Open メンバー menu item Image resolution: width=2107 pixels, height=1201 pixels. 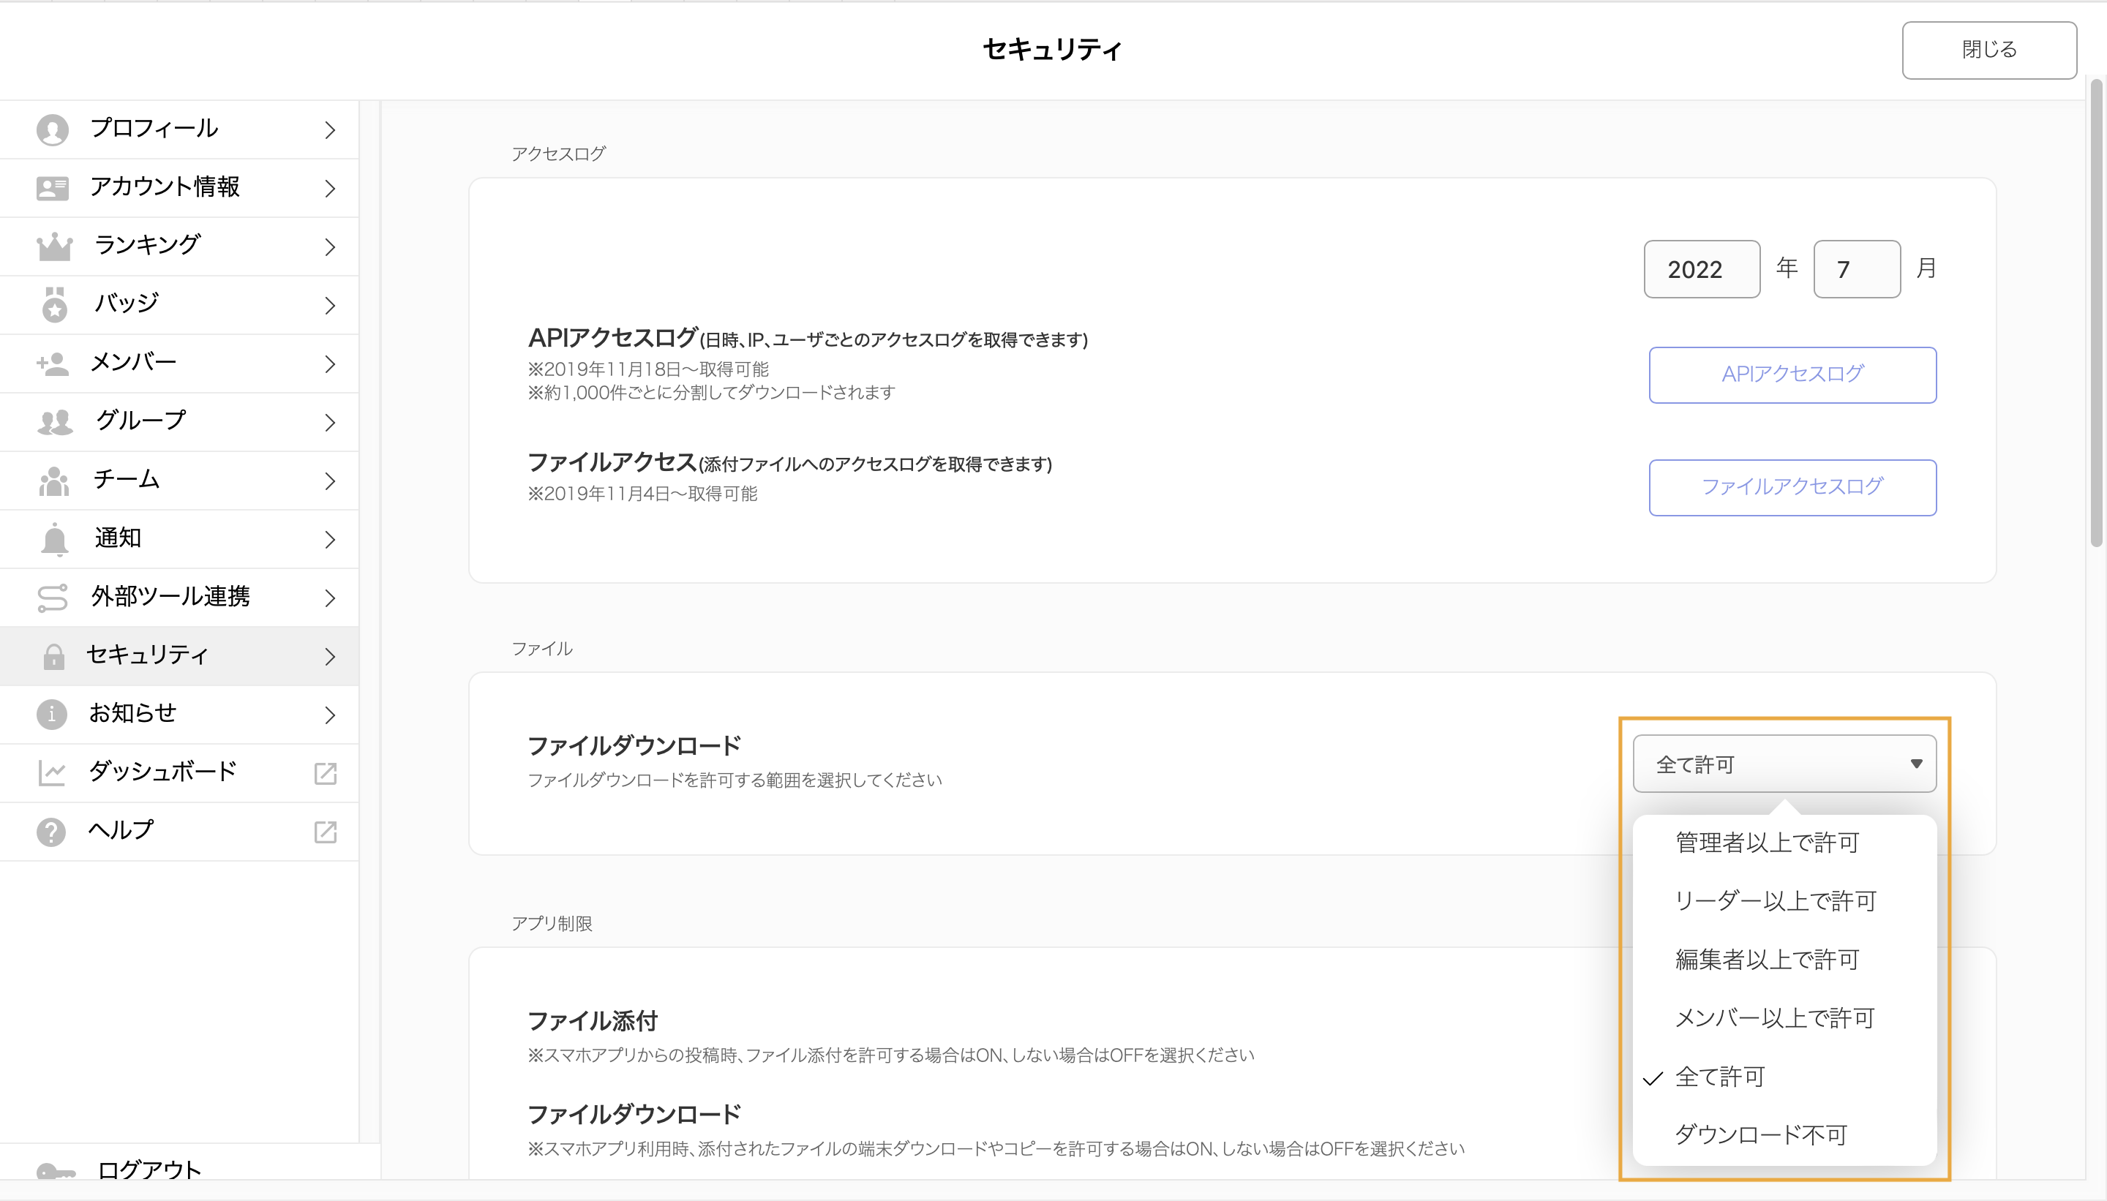[179, 364]
